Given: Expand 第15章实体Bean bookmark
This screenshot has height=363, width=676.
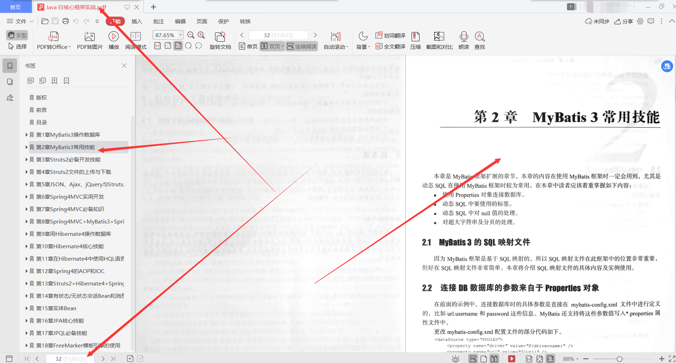Looking at the screenshot, I should click(x=26, y=308).
